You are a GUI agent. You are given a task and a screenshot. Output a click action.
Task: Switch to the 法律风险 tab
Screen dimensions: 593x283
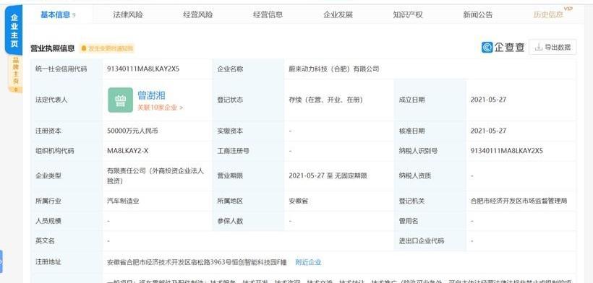[x=128, y=14]
